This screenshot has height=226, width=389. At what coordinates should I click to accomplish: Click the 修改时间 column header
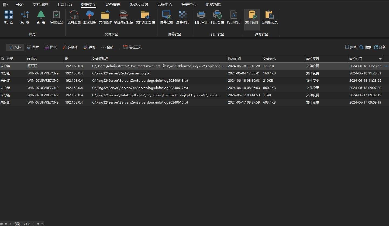click(244, 59)
